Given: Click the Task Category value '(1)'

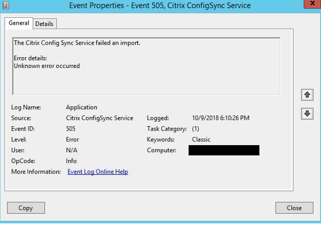Looking at the screenshot, I should tap(196, 129).
